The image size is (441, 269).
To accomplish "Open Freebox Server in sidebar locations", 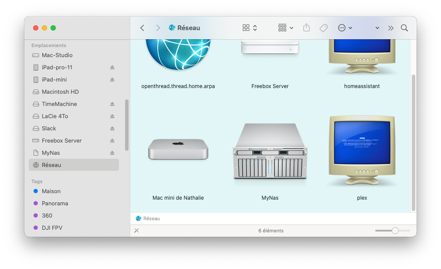I will click(x=61, y=141).
